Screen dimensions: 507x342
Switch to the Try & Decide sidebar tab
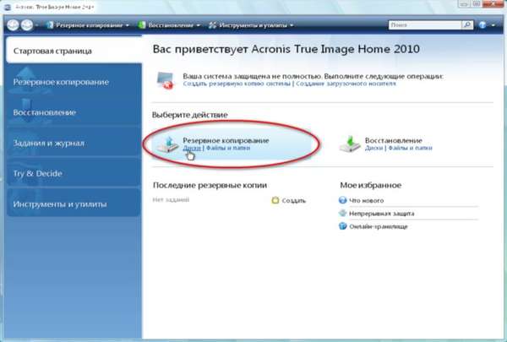38,173
